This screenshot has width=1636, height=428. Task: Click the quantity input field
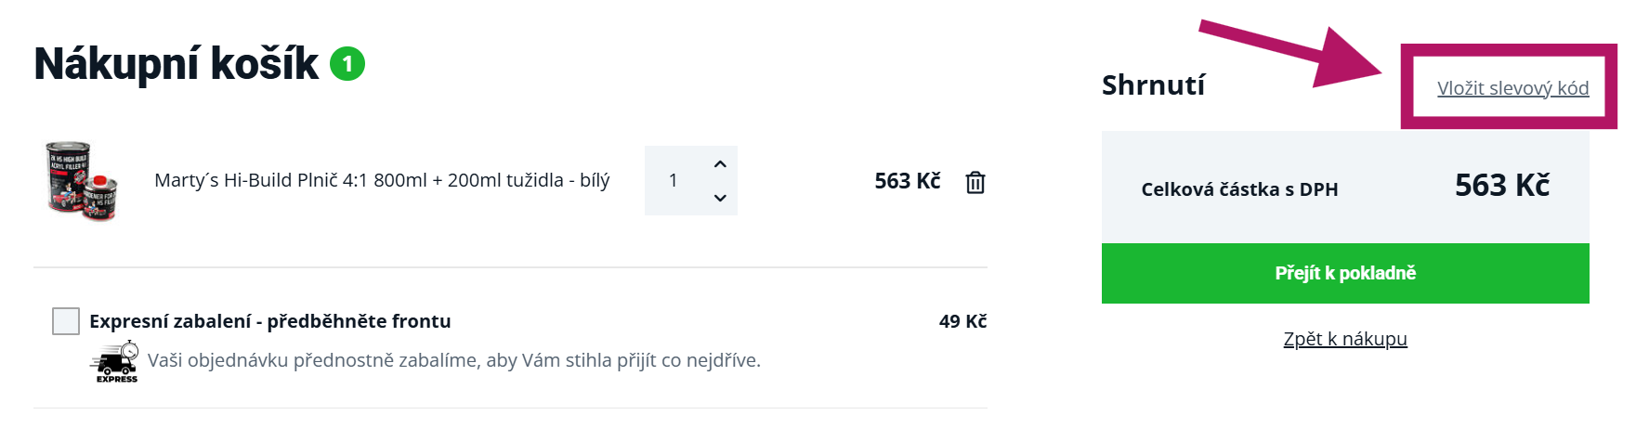pyautogui.click(x=674, y=181)
